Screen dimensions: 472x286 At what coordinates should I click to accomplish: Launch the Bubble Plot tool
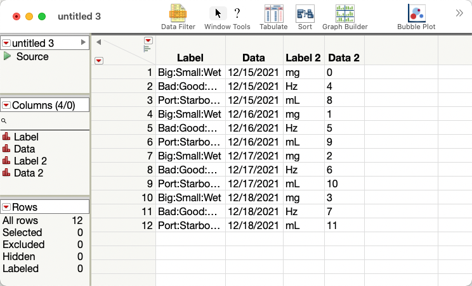[416, 13]
